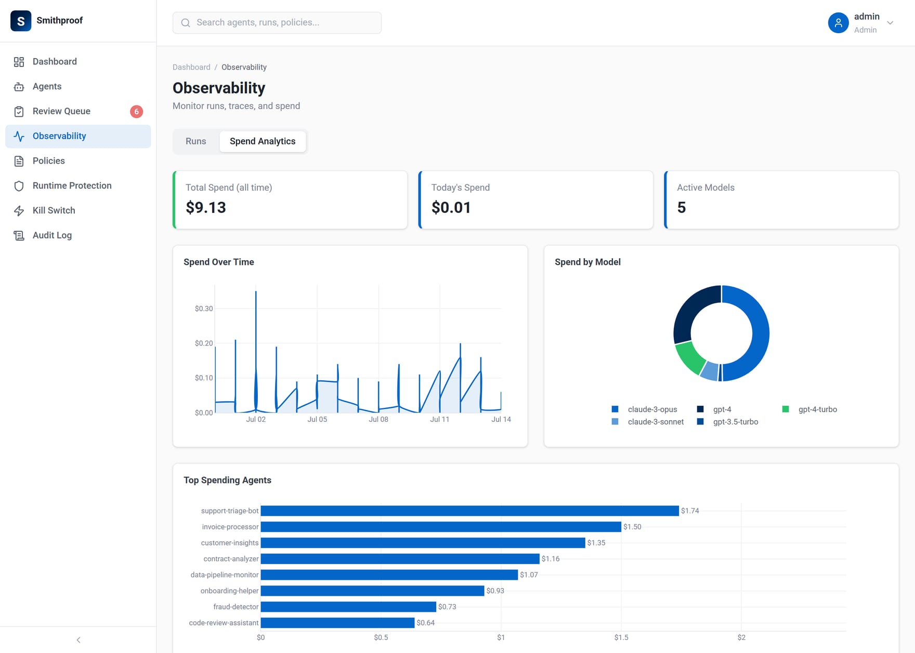Click the search magnifier icon
Screen dimensions: 915x653
pos(186,23)
